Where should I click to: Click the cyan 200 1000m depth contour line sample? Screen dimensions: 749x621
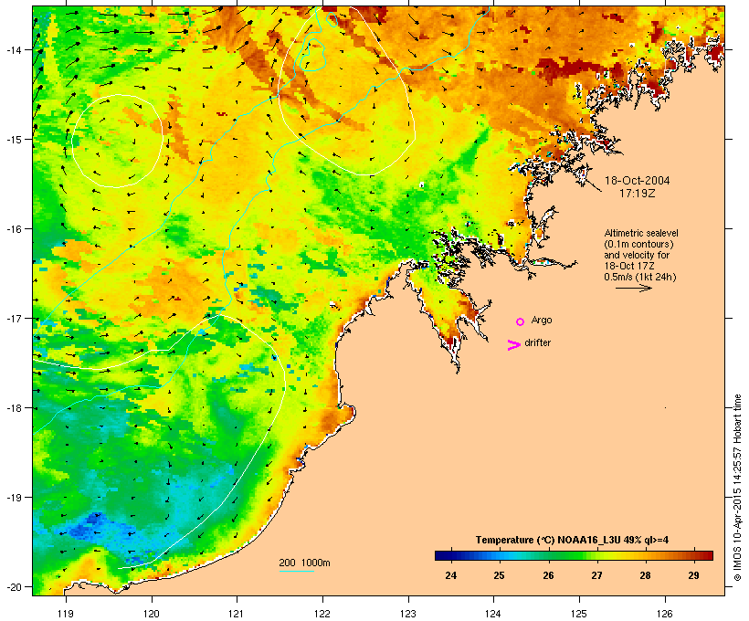coord(296,571)
